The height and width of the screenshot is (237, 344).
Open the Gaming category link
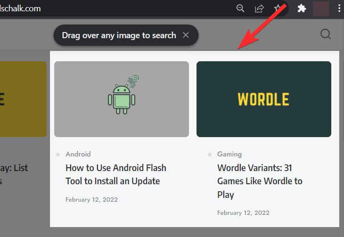pos(229,154)
